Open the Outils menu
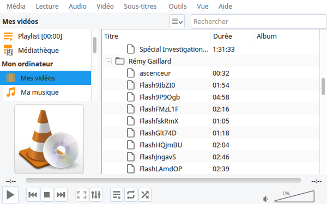The width and height of the screenshot is (327, 204). click(178, 6)
